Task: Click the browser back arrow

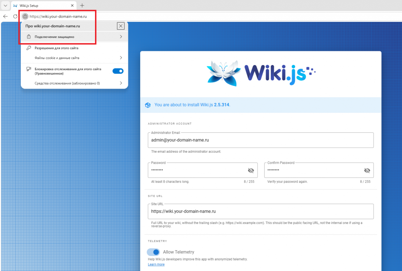Action: pos(5,16)
